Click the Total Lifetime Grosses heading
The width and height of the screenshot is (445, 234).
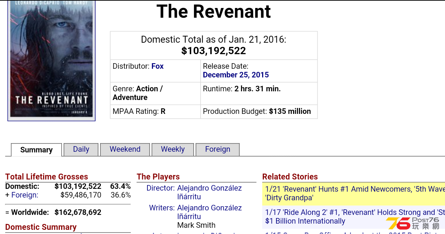coord(47,177)
